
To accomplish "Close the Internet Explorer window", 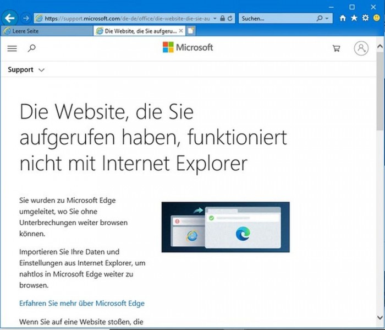I will (373, 7).
